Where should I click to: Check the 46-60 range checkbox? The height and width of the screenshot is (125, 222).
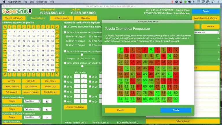coord(65,91)
